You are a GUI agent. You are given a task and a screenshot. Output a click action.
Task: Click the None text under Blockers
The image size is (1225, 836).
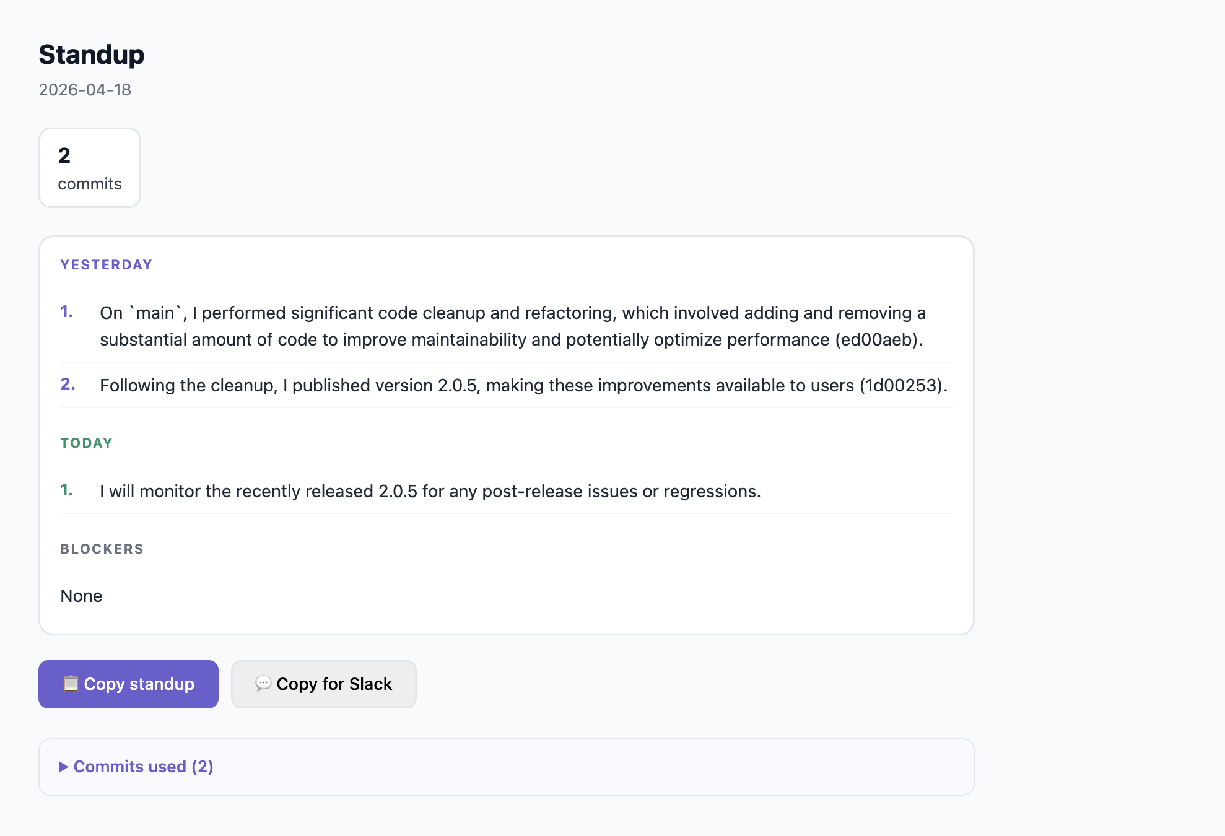pyautogui.click(x=81, y=596)
